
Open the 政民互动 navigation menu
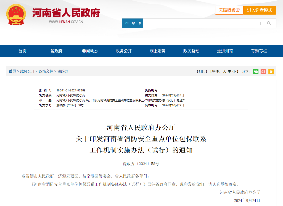click(192, 51)
